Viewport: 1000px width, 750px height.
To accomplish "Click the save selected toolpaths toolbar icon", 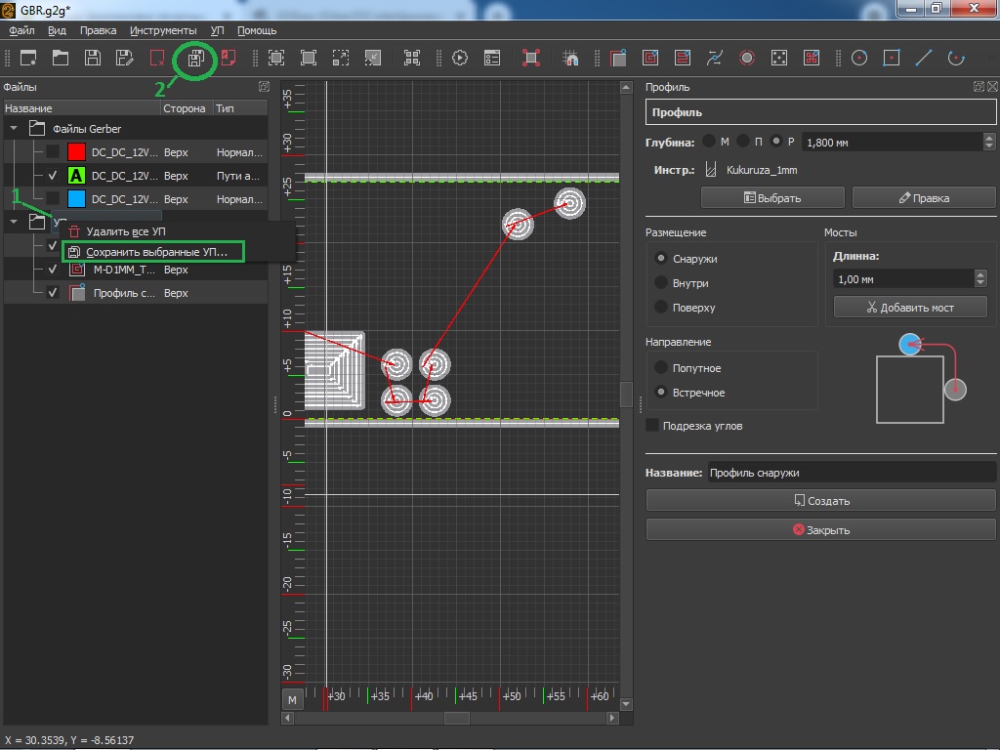I will 195,59.
